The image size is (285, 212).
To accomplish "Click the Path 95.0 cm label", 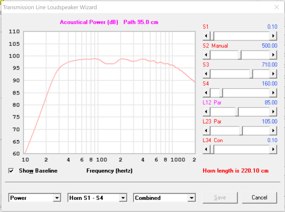I will [x=141, y=22].
